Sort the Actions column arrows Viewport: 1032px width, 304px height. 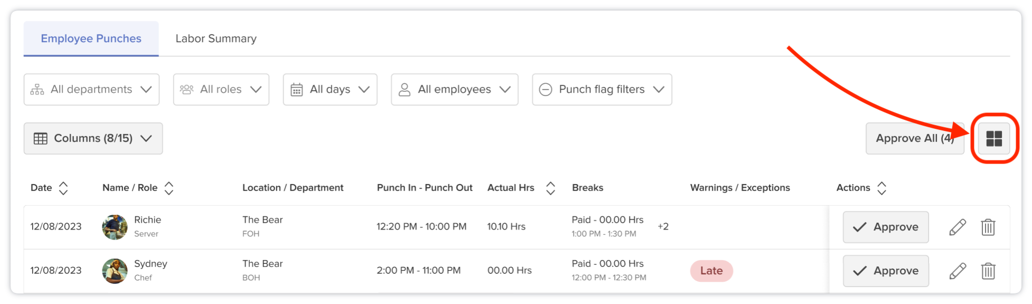[x=881, y=188]
